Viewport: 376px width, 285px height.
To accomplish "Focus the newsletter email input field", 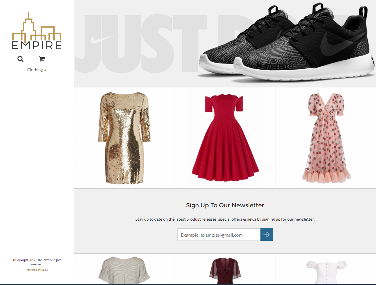I will 219,235.
